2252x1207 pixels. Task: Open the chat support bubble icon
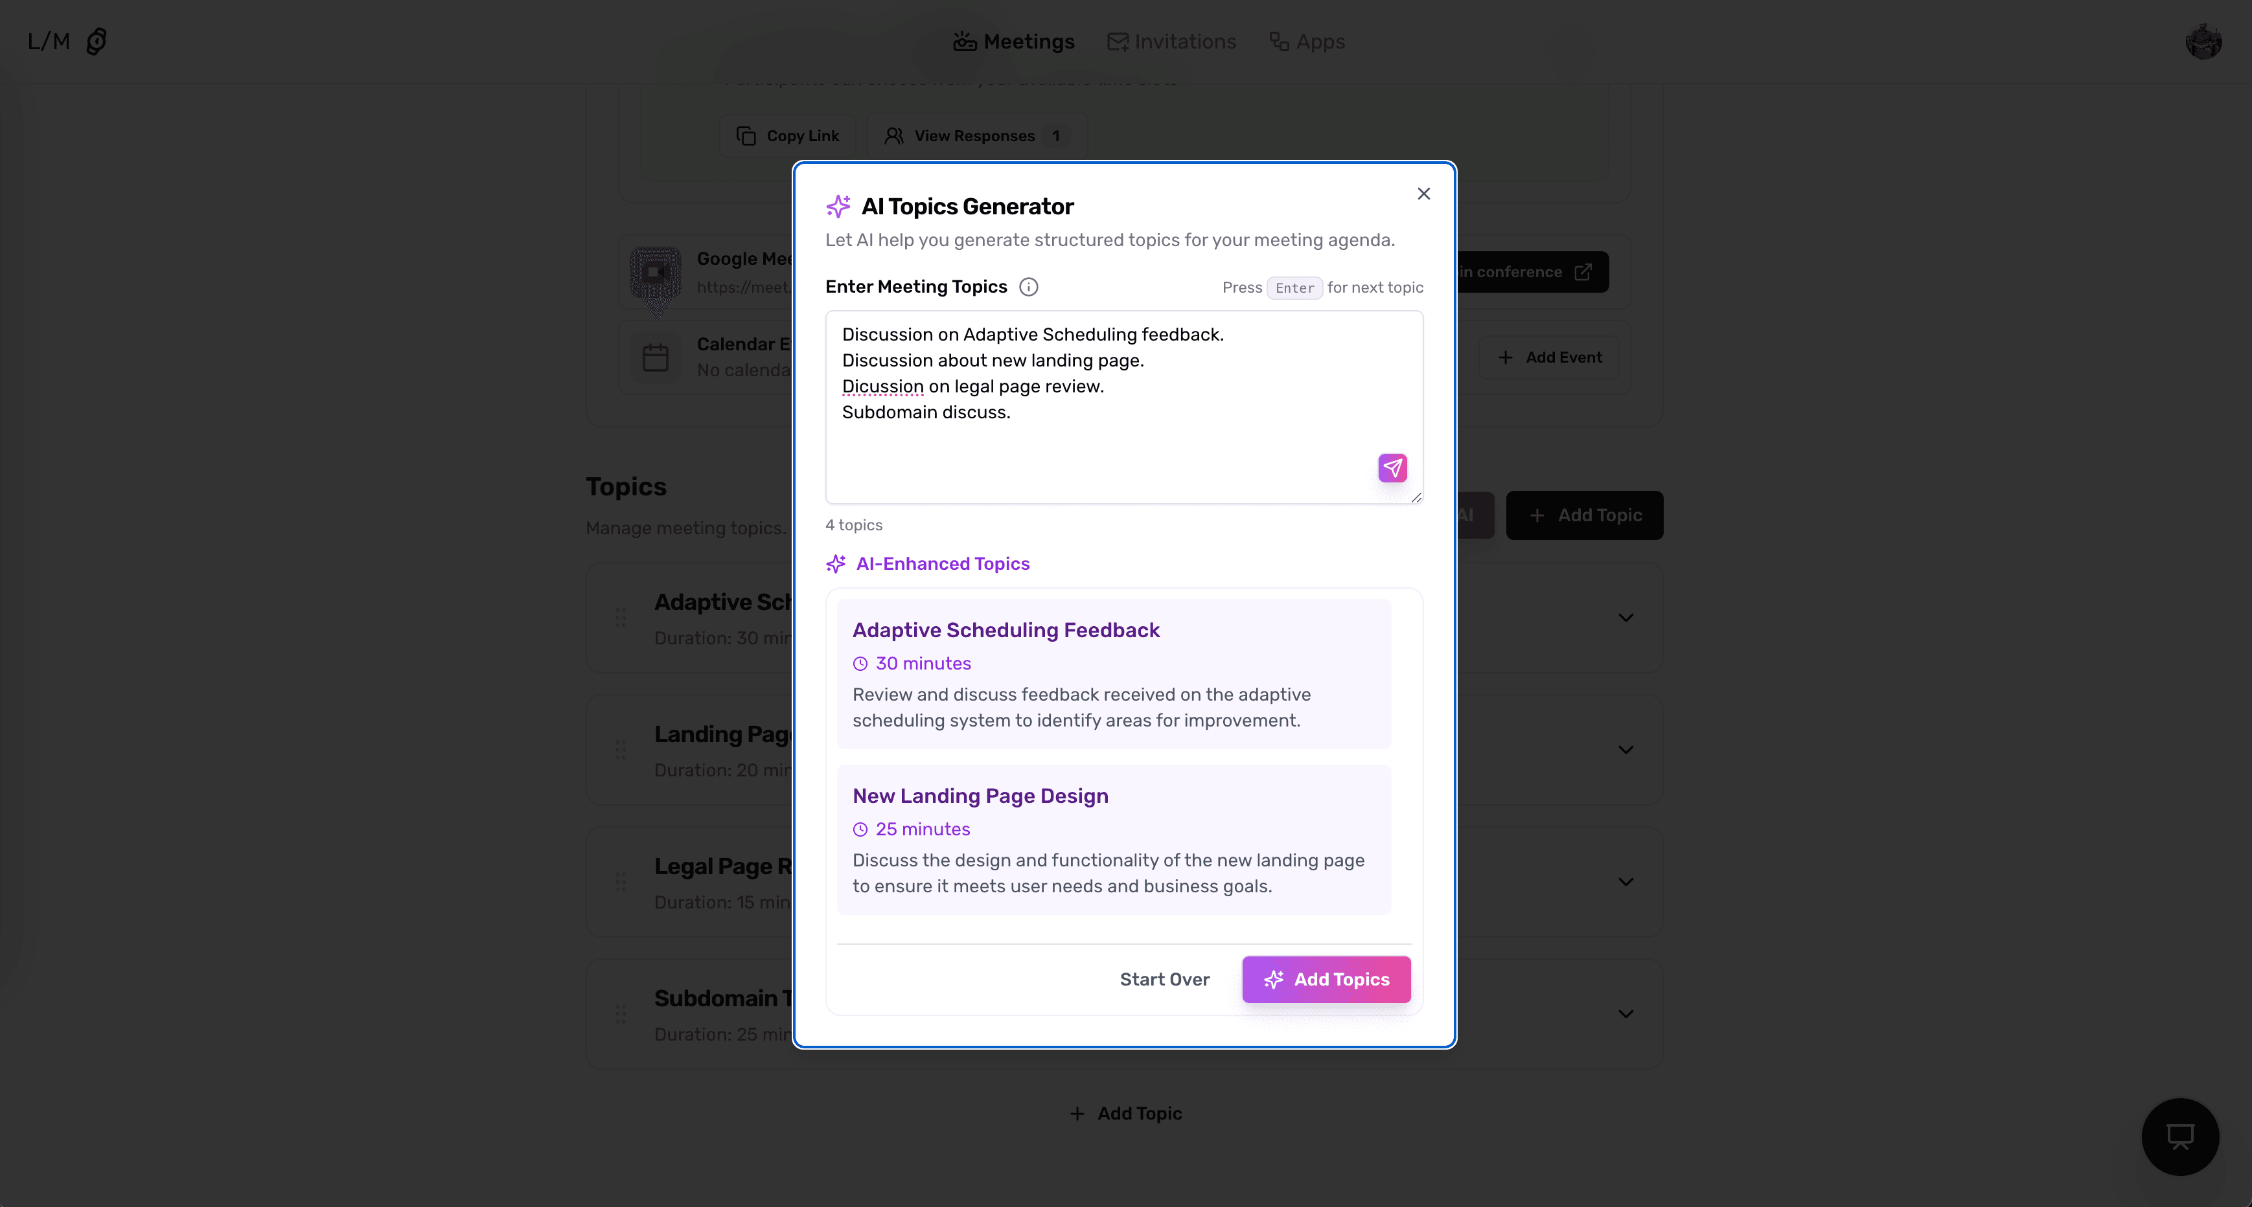tap(2180, 1136)
